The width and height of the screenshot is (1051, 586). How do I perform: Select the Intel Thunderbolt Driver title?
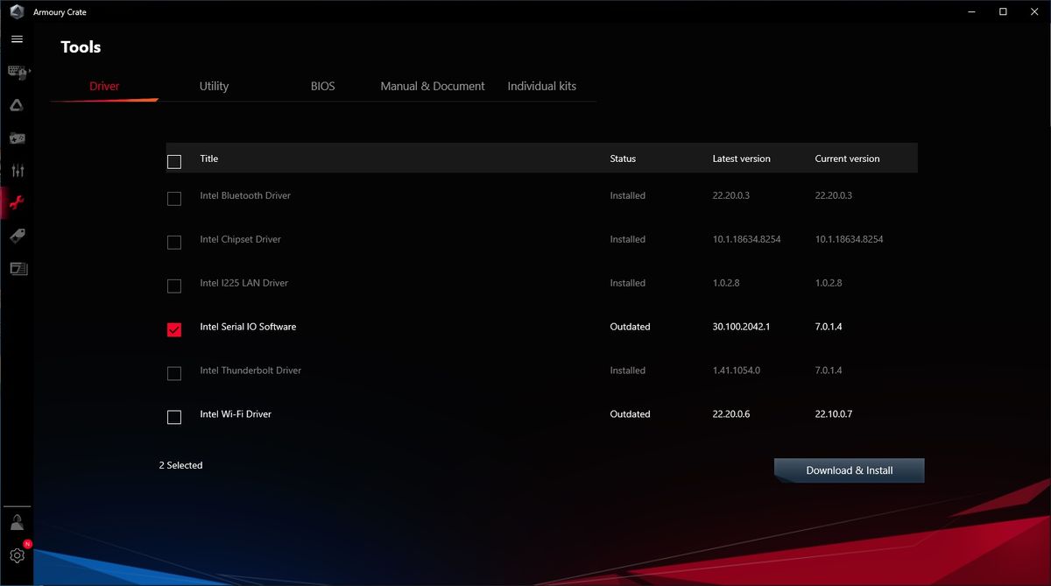coord(250,371)
